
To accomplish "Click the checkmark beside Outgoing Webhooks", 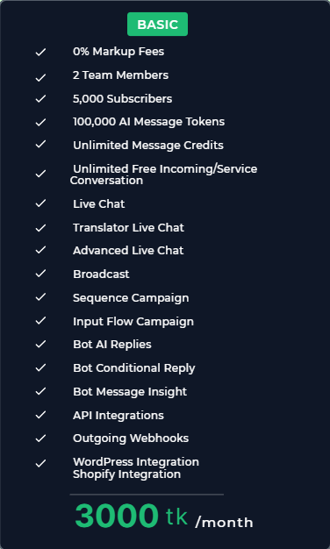I will click(40, 438).
